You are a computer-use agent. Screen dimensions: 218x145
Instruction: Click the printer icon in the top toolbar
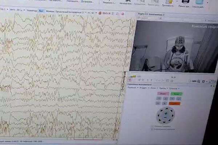point(185,2)
